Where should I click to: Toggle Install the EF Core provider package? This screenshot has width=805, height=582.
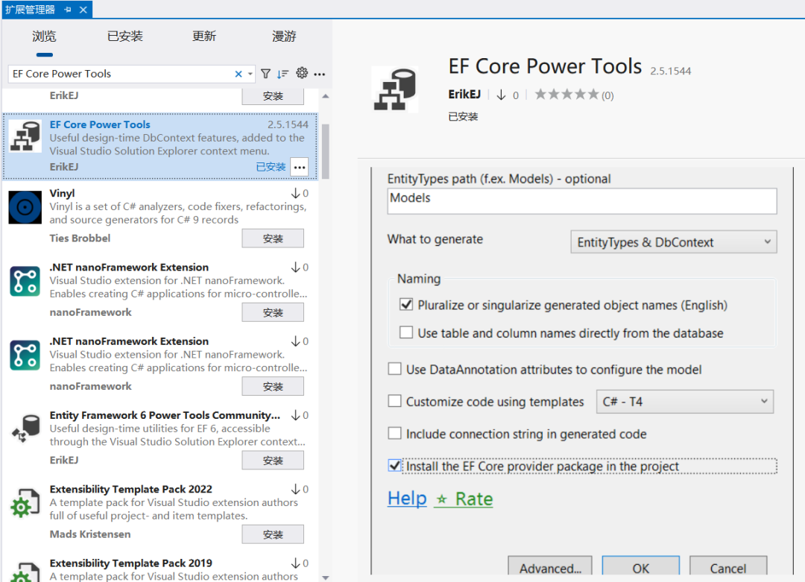[x=395, y=466]
